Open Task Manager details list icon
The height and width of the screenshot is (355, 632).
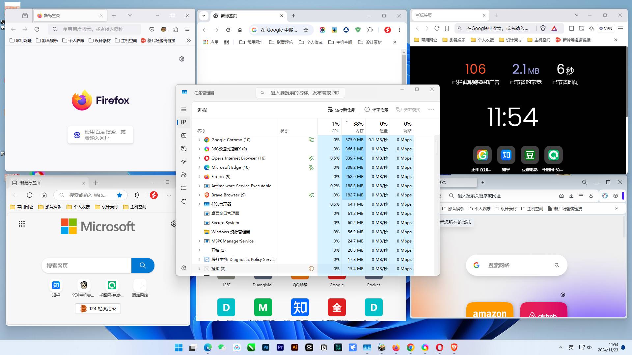184,188
